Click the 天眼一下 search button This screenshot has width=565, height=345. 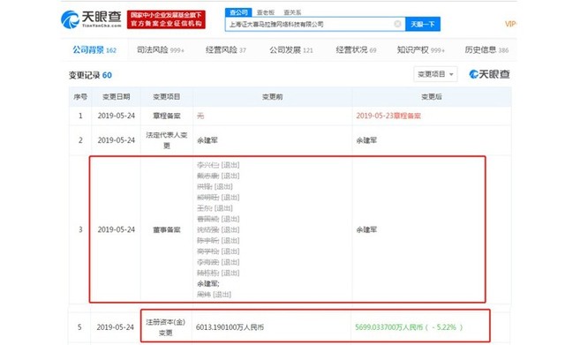(x=423, y=24)
